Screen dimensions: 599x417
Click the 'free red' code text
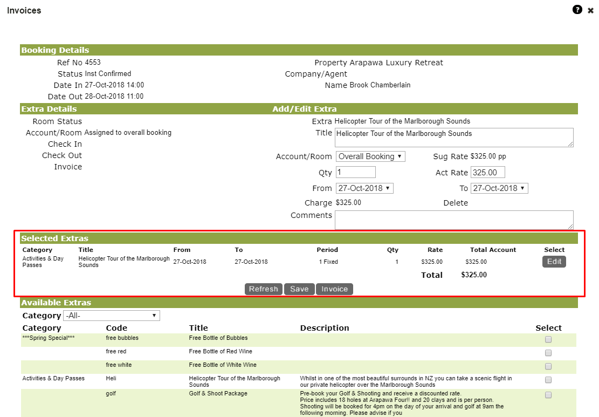(116, 351)
